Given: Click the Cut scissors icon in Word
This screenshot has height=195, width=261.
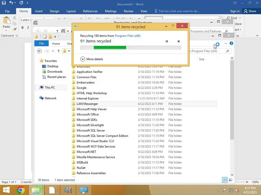Looking at the screenshot, I should point(15,18).
